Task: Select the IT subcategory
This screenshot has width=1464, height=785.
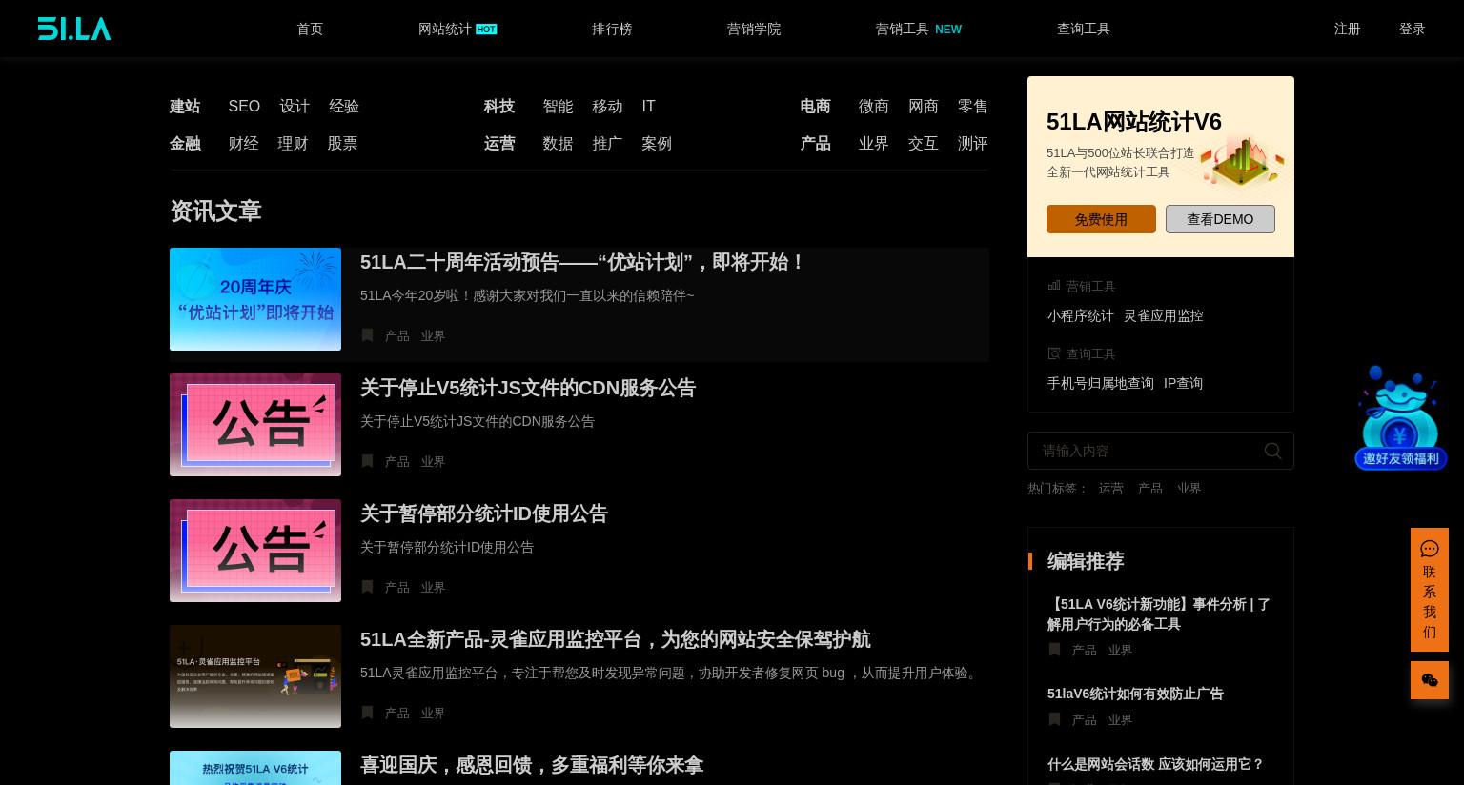Action: (x=648, y=106)
